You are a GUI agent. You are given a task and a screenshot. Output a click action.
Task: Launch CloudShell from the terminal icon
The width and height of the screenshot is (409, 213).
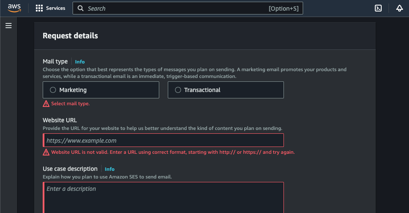tap(378, 8)
